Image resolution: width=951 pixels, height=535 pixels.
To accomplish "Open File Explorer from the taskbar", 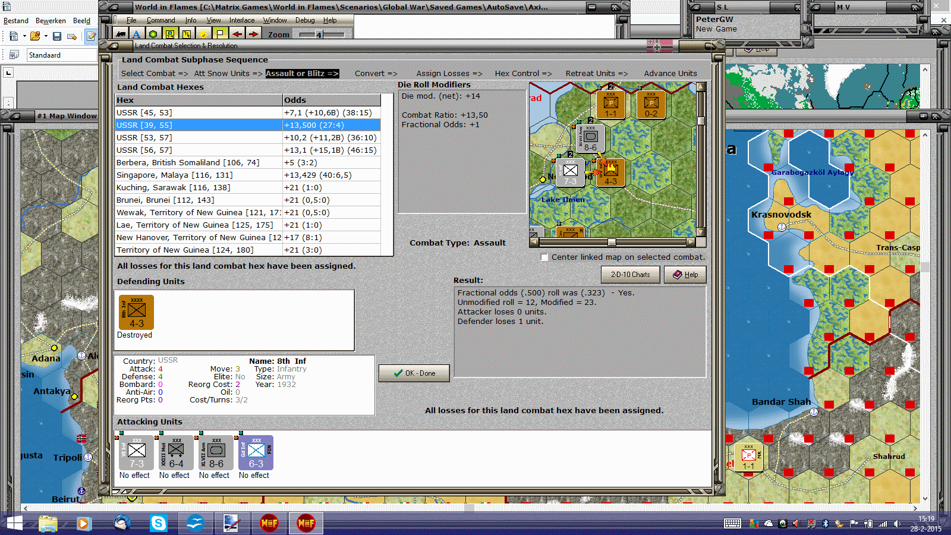I will click(x=48, y=523).
